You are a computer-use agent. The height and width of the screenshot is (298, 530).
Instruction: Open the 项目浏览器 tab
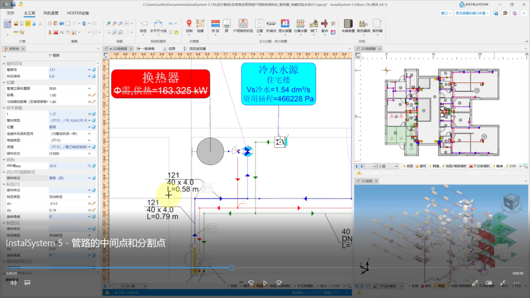(195, 49)
